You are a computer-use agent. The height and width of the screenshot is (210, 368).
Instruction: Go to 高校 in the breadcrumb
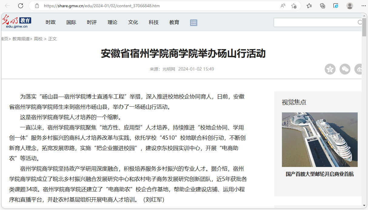pyautogui.click(x=38, y=39)
